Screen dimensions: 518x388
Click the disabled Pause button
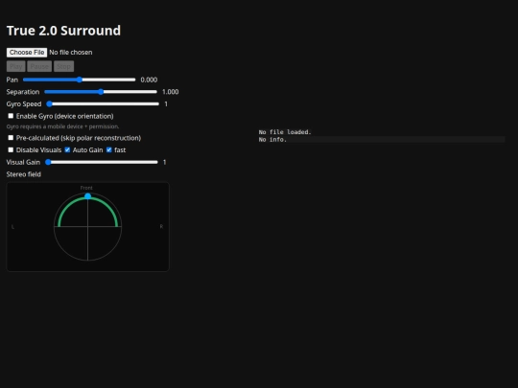(39, 66)
